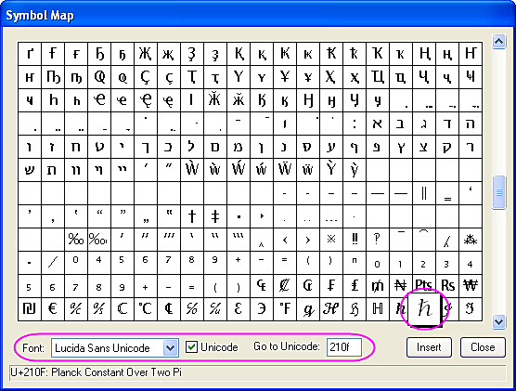Select the highlighted Planck constant symbol
The height and width of the screenshot is (391, 516).
coord(424,309)
